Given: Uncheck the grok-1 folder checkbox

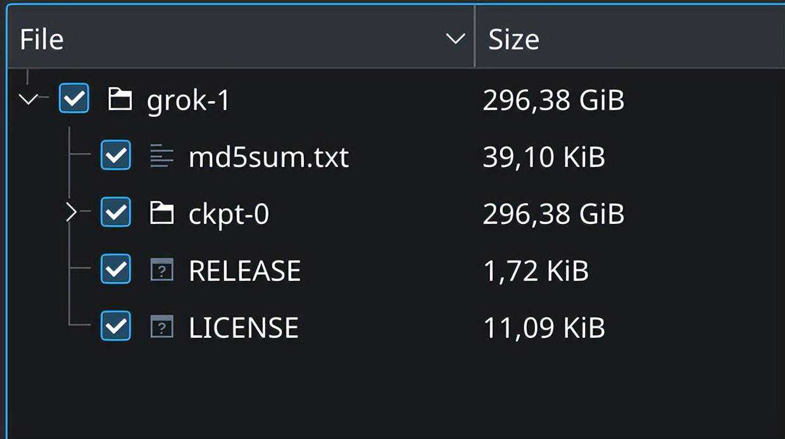Looking at the screenshot, I should [74, 99].
